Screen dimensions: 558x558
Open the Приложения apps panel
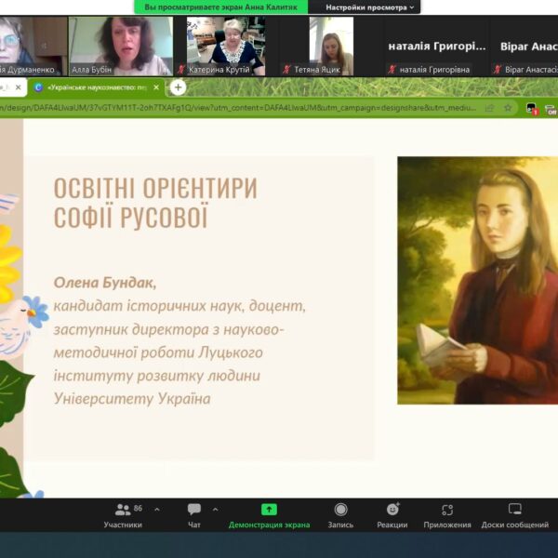tap(447, 514)
